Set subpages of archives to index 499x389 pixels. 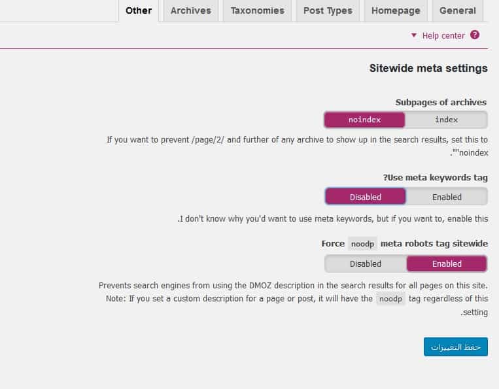point(446,120)
